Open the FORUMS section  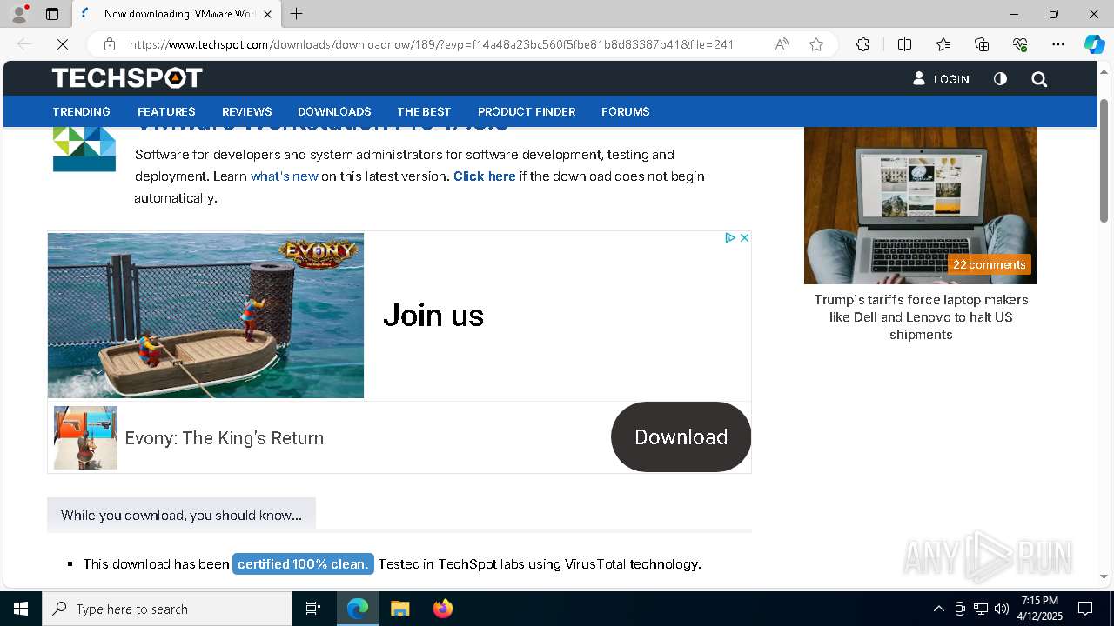pos(625,111)
